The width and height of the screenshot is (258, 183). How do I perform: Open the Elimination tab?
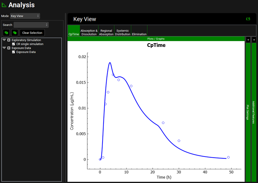[x=139, y=34]
